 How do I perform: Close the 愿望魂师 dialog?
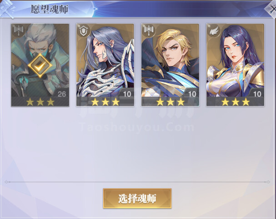(271, 9)
